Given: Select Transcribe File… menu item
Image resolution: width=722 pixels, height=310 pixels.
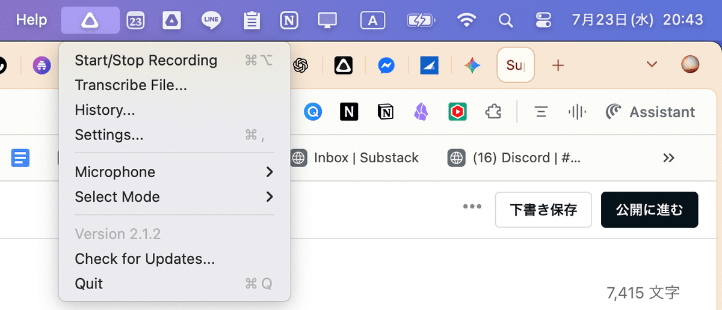Looking at the screenshot, I should click(x=131, y=85).
